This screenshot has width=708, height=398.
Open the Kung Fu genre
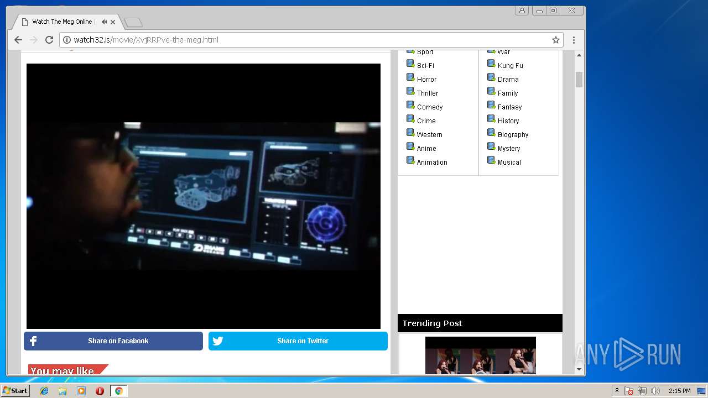pyautogui.click(x=511, y=65)
